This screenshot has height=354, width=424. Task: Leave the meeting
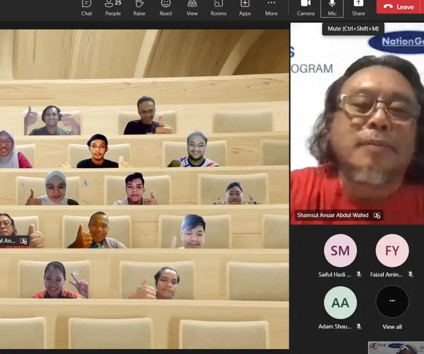click(399, 7)
